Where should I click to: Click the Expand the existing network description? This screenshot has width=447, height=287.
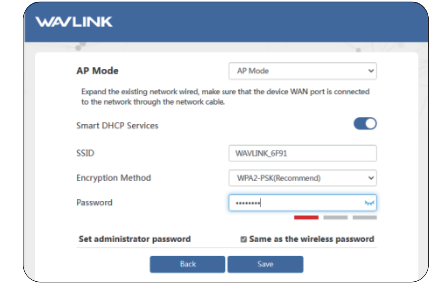click(x=225, y=97)
